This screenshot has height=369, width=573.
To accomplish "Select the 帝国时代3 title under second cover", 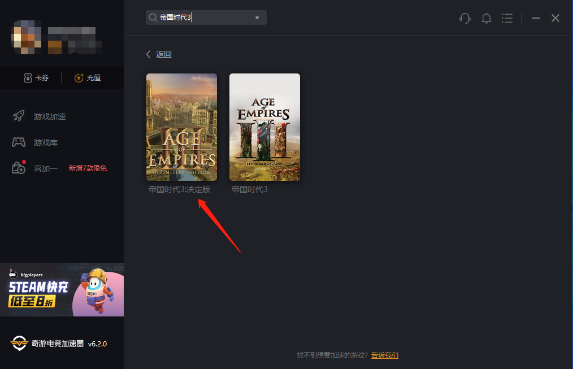I will [250, 189].
